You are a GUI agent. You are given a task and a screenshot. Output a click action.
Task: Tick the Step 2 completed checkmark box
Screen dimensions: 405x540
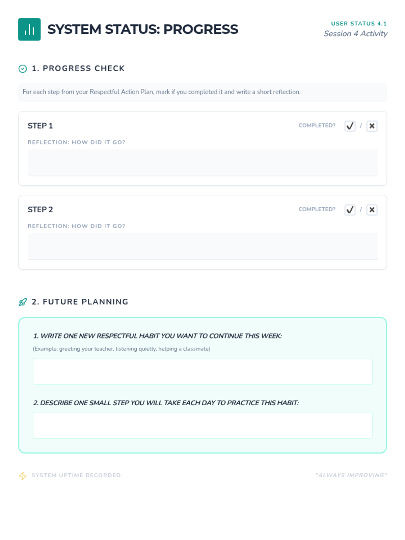pos(350,210)
